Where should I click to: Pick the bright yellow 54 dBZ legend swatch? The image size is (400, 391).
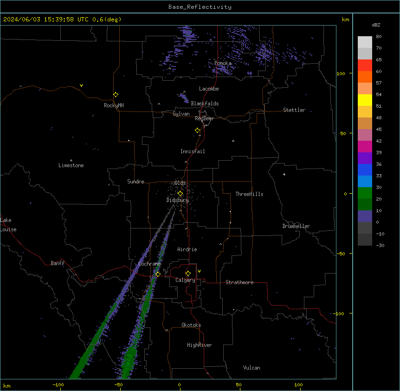(365, 100)
